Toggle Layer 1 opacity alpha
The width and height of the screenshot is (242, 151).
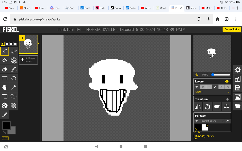229,91
